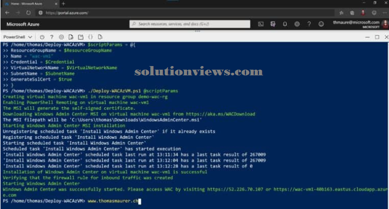Image resolution: width=389 pixels, height=209 pixels.
Task: Click the line with task run at 13:12:28
Action: (x=128, y=166)
